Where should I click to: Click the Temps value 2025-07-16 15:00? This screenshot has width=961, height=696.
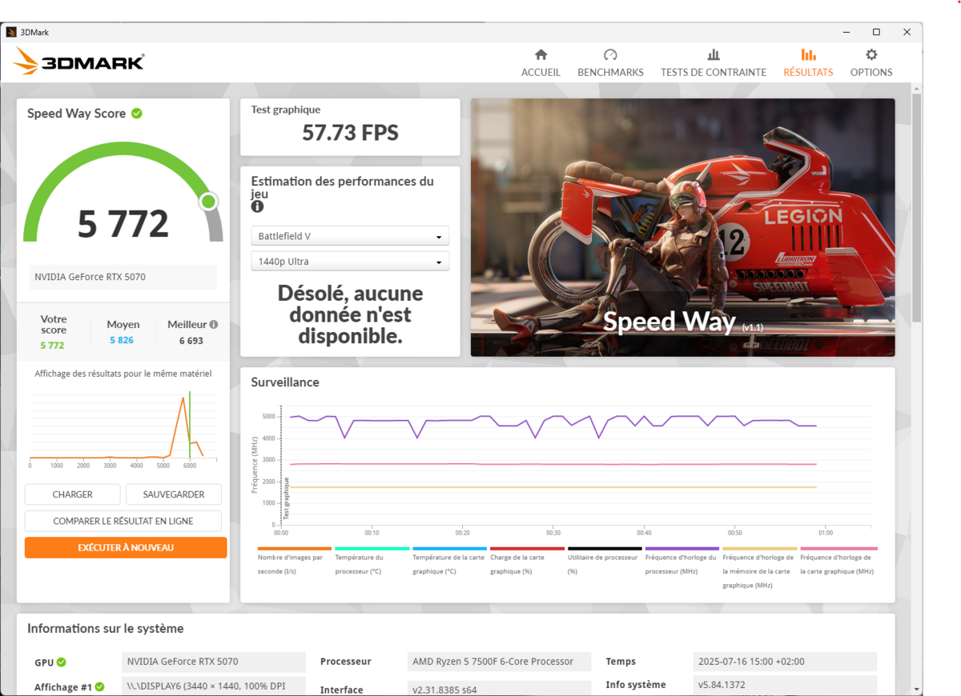785,662
